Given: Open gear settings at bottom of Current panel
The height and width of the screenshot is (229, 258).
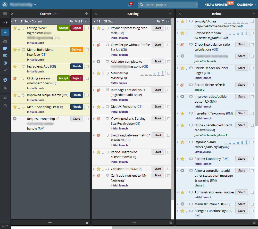Looking at the screenshot, I should pos(87,223).
